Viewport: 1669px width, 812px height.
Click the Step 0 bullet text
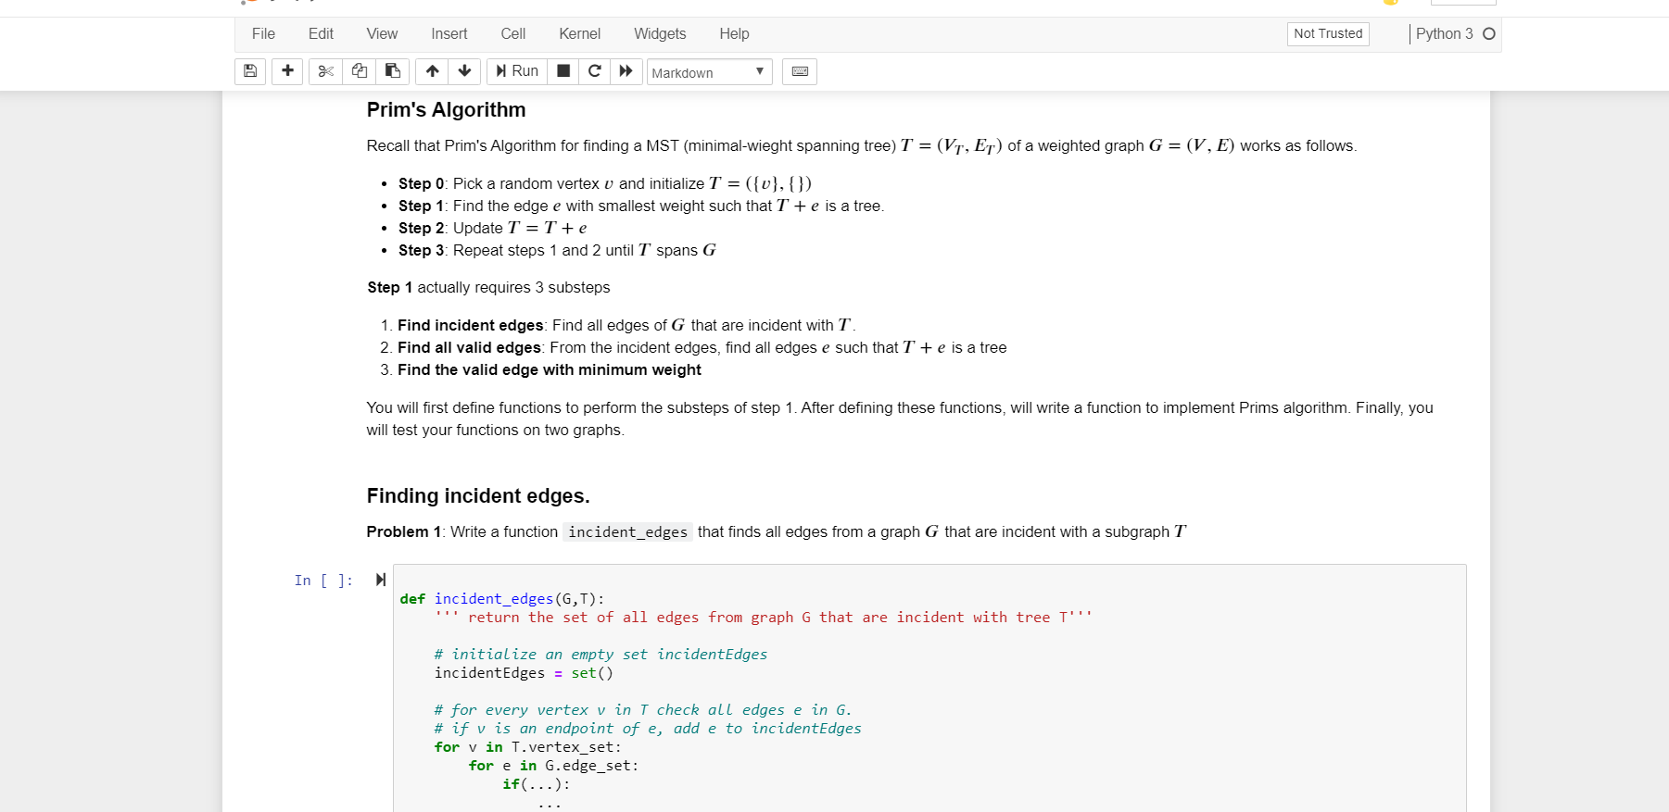click(605, 183)
